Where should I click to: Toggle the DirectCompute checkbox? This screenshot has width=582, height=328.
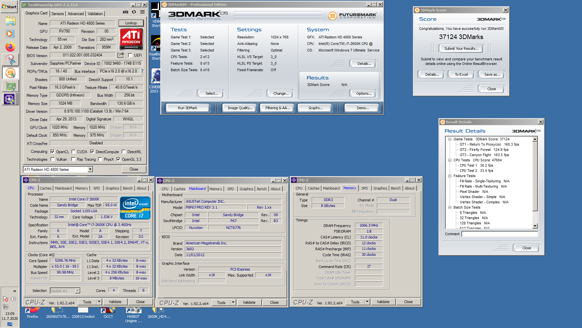tap(92, 152)
